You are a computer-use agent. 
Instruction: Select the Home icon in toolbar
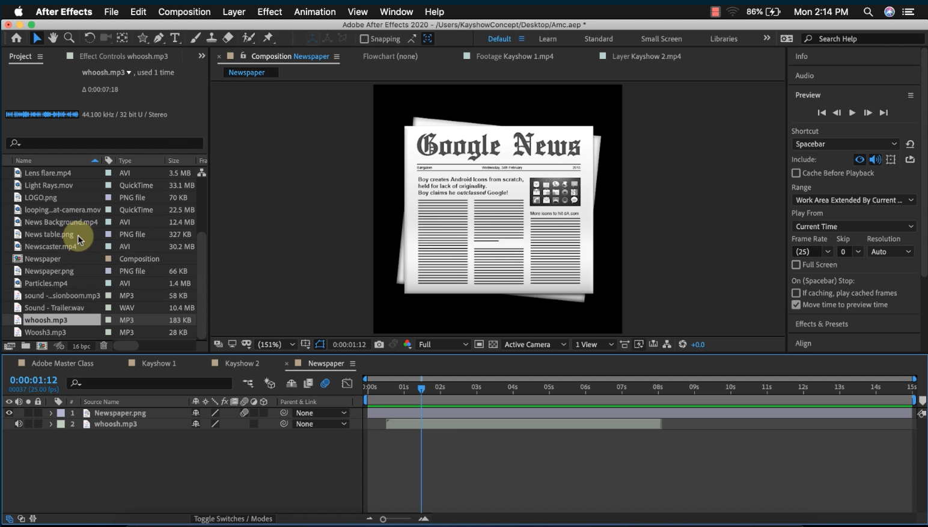tap(16, 38)
